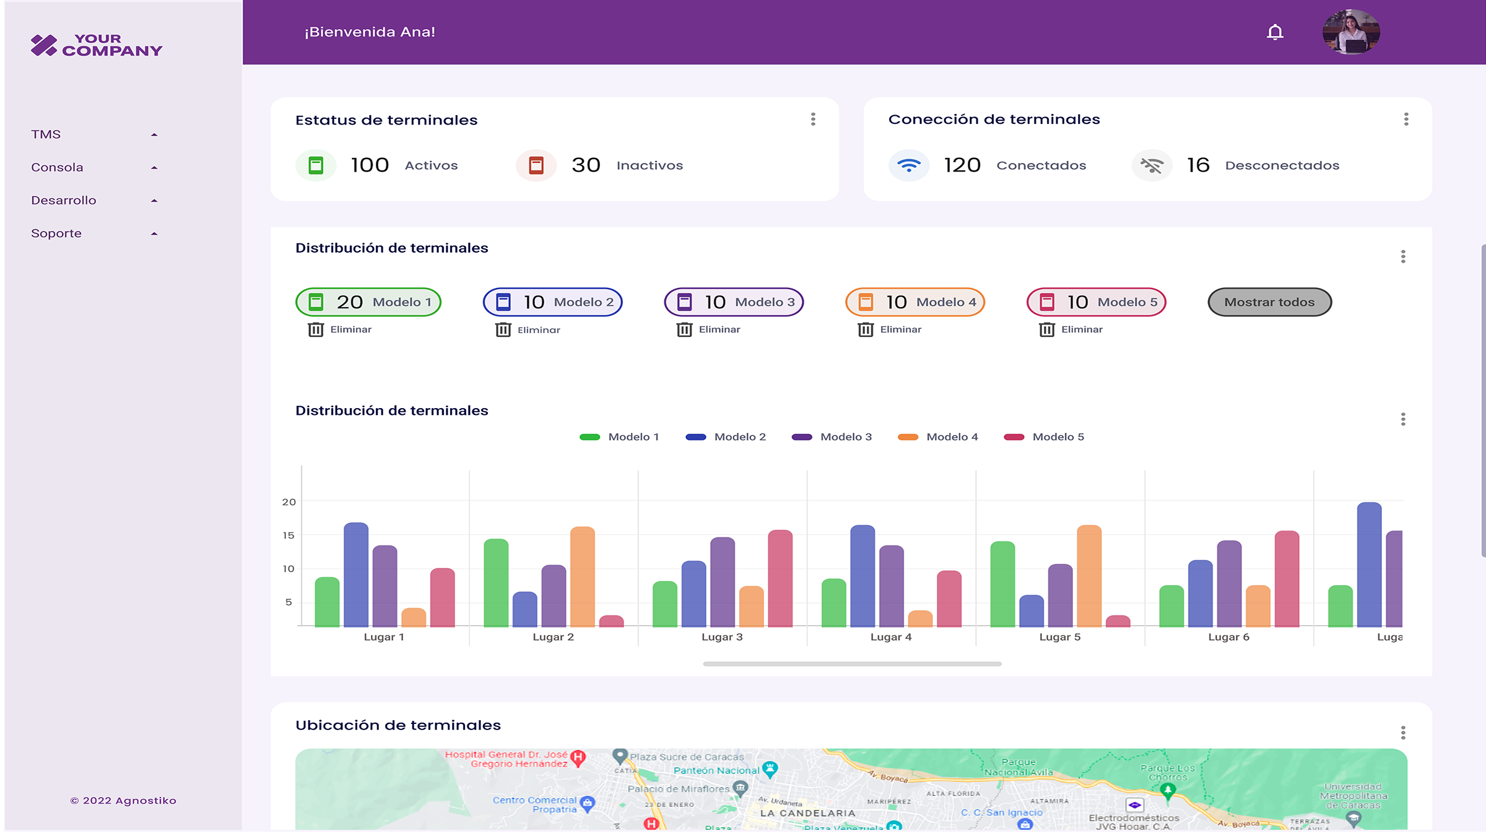
Task: Toggle the Modelo 4 filter chip
Action: [915, 302]
